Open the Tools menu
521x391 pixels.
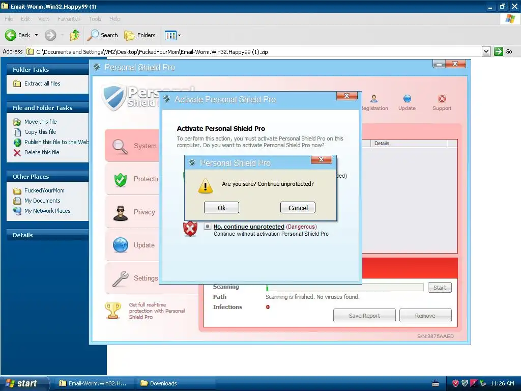95,19
